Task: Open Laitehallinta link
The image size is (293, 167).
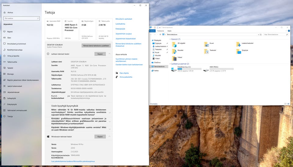Action: tap(120, 24)
